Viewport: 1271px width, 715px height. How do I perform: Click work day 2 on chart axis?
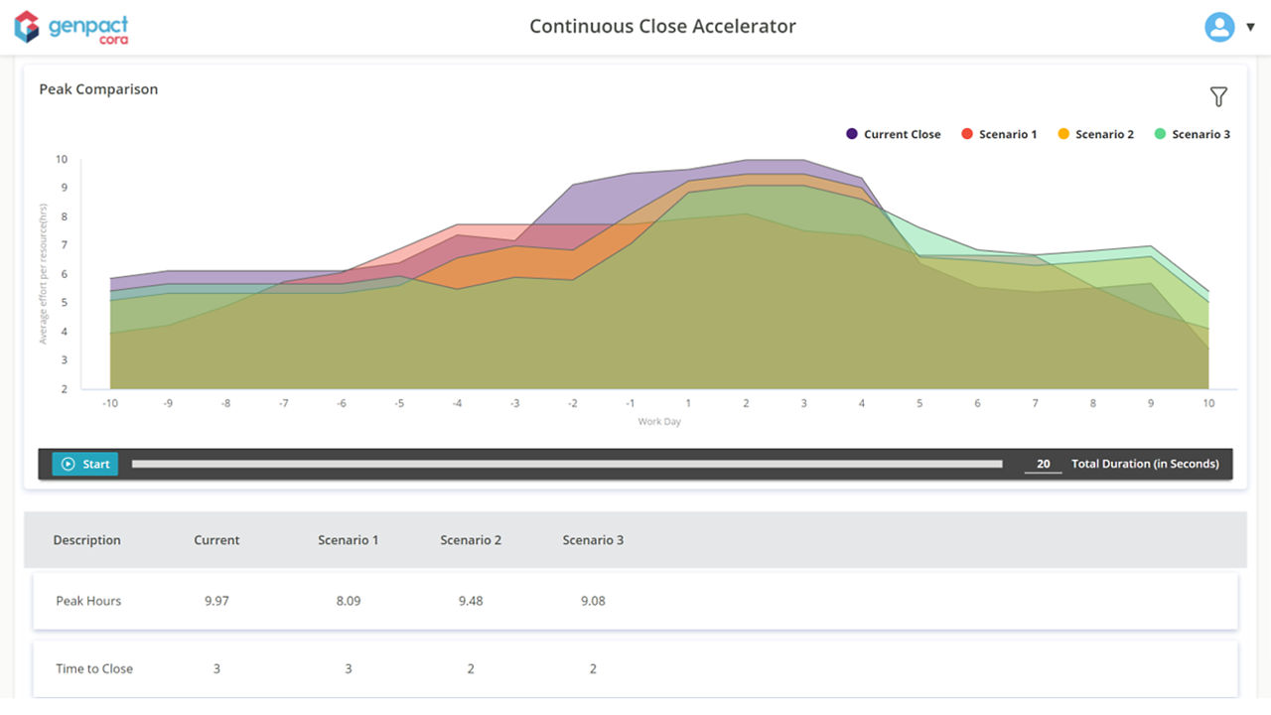point(747,404)
